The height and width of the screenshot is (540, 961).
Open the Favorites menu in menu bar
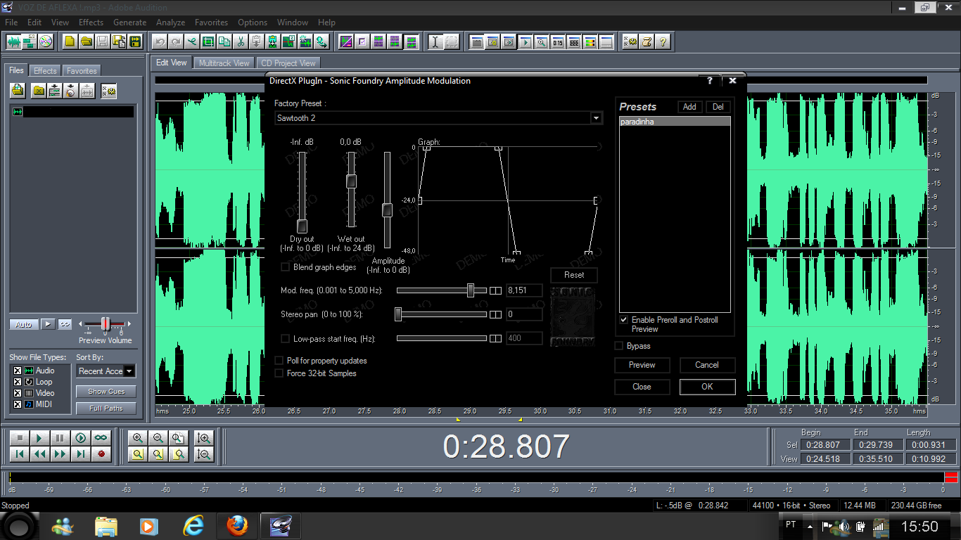(x=211, y=22)
